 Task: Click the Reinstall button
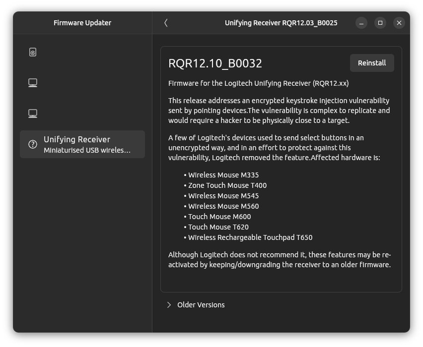coord(372,63)
